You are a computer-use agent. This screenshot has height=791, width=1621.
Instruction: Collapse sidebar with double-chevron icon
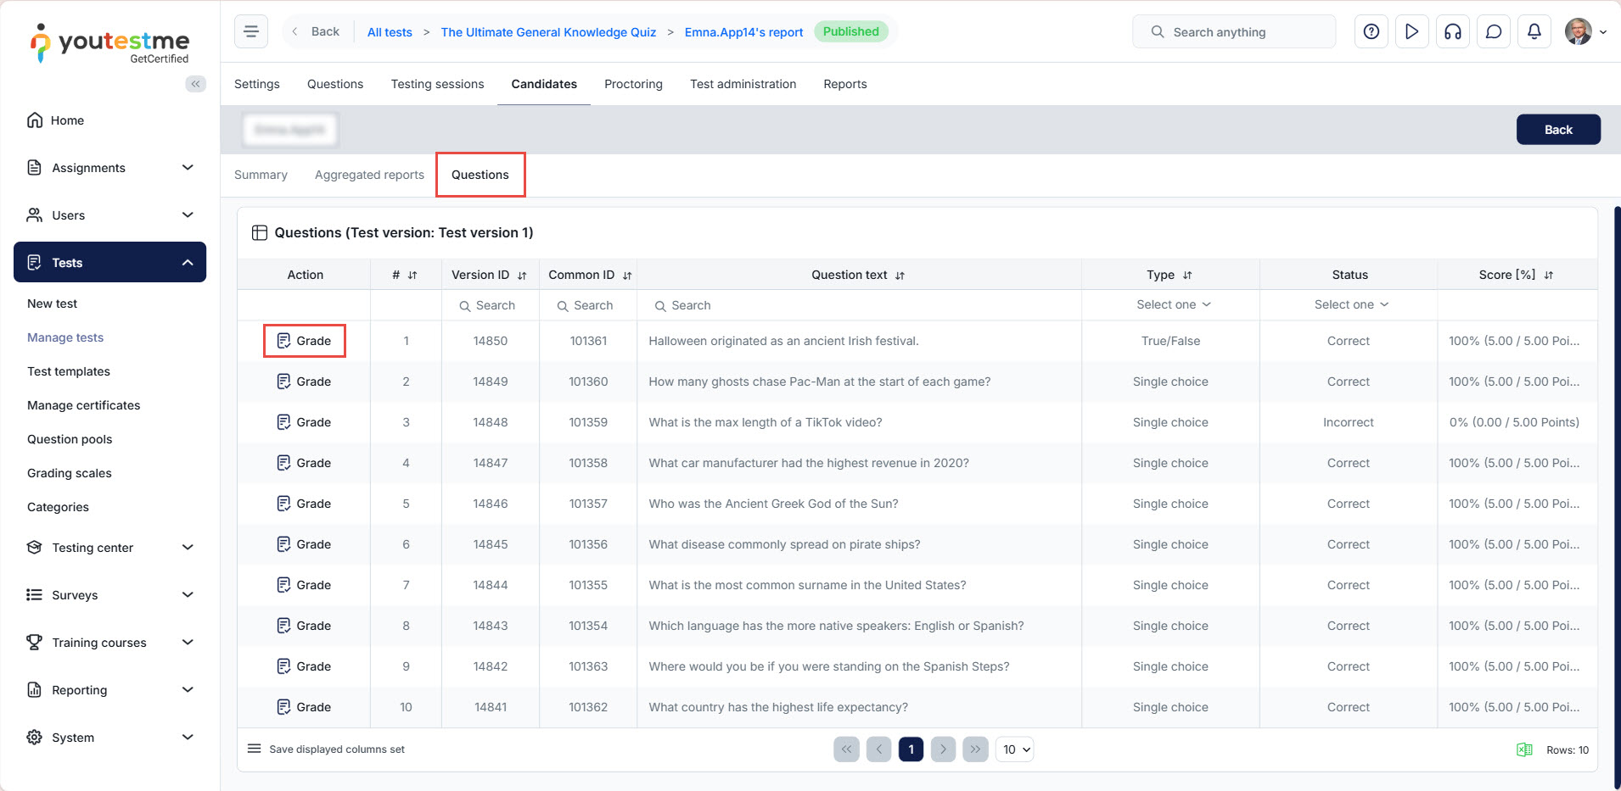[195, 84]
